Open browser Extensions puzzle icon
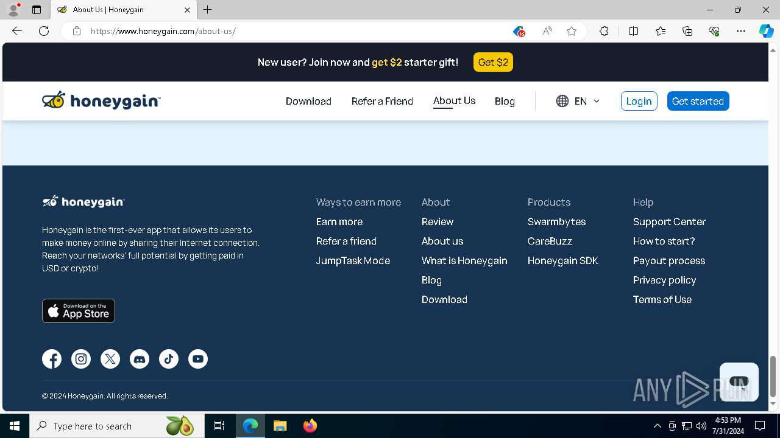 coord(604,31)
